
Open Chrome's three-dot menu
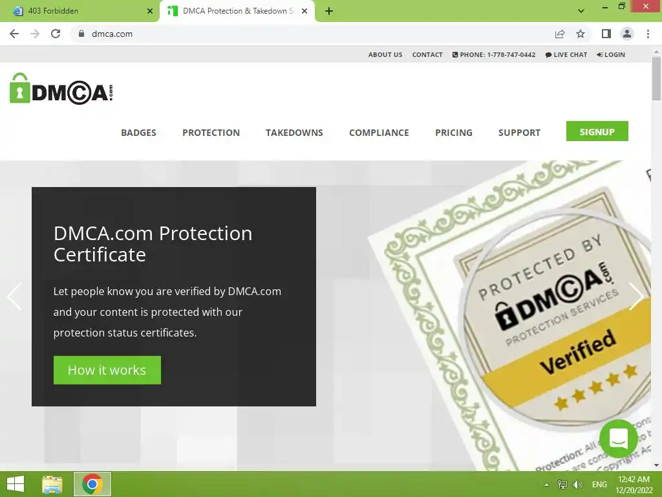pos(648,34)
